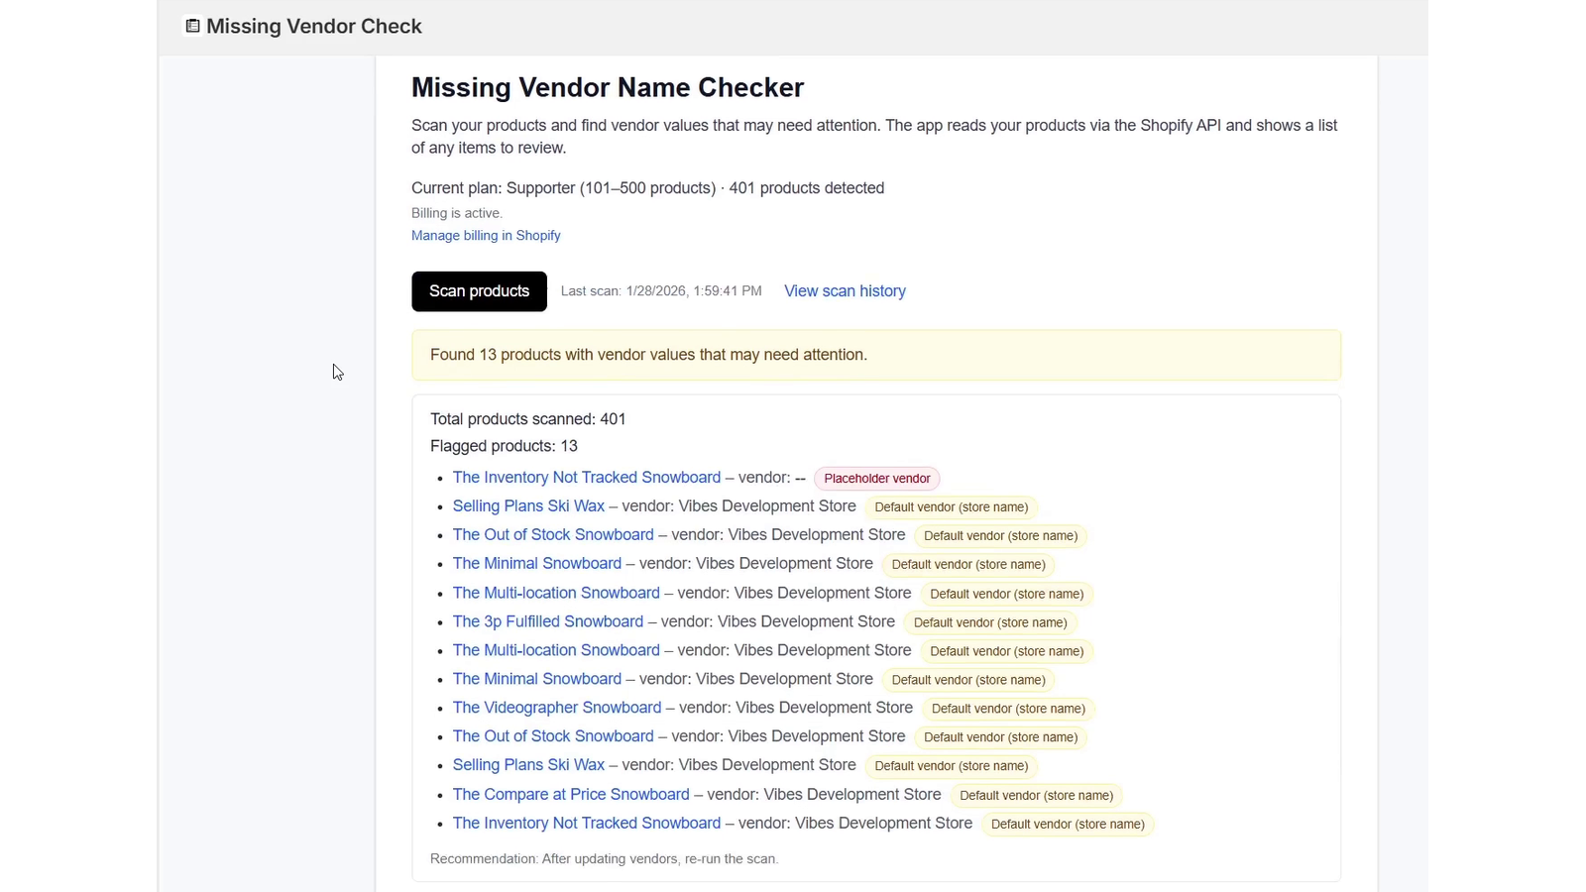1586x892 pixels.
Task: Open the last Inventory Not Tracked Snowboard link
Action: (586, 824)
